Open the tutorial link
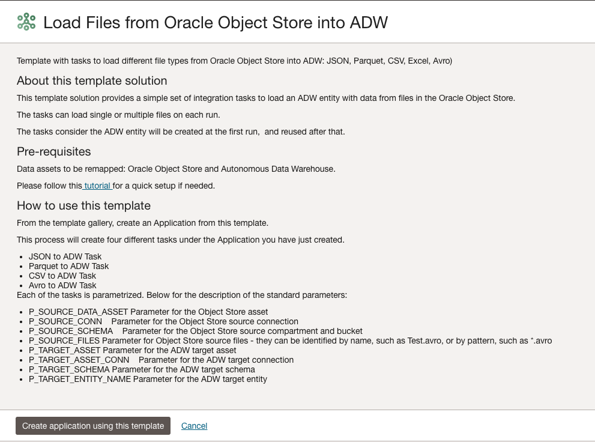This screenshot has height=442, width=595. (x=97, y=186)
